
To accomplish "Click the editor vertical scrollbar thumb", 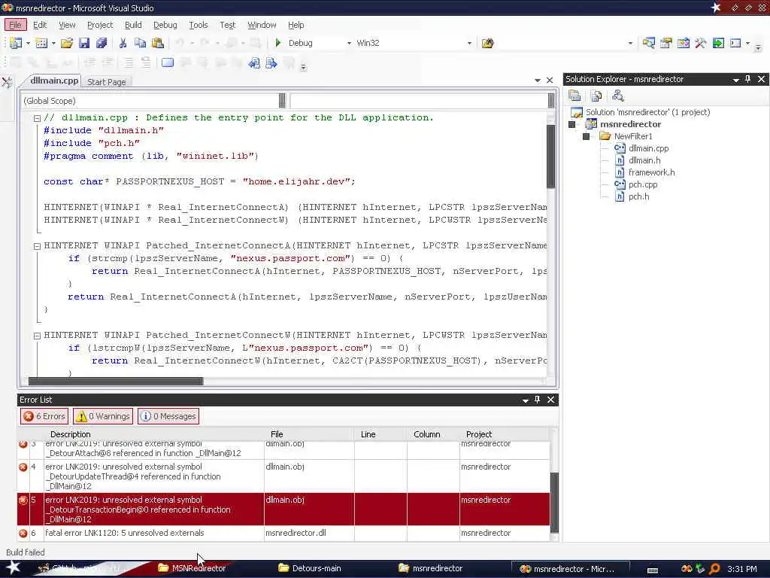I will point(550,157).
